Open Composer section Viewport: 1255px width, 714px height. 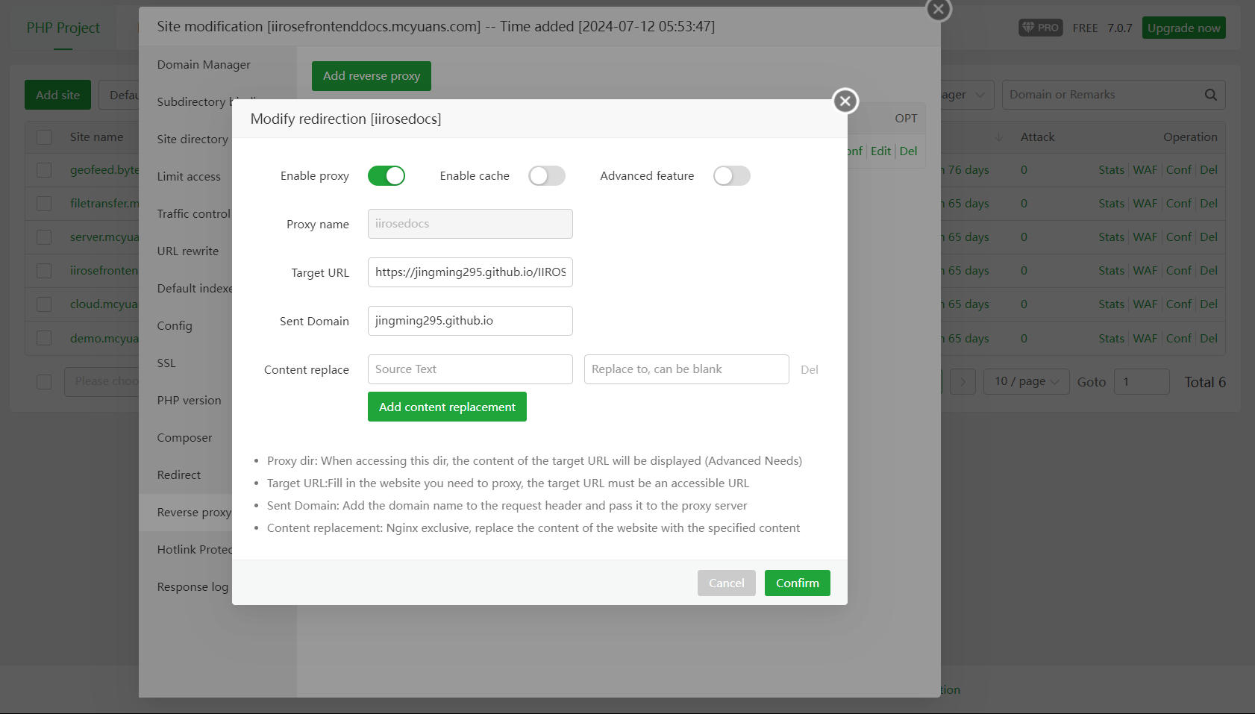[184, 438]
